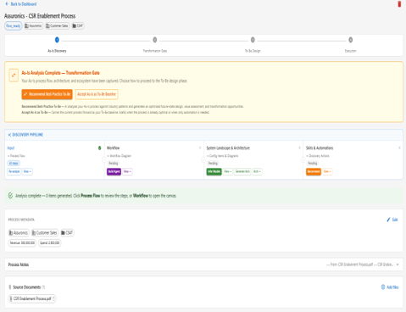
Task: Click the orange Recommend button under Skills & Automations
Action: tap(314, 171)
